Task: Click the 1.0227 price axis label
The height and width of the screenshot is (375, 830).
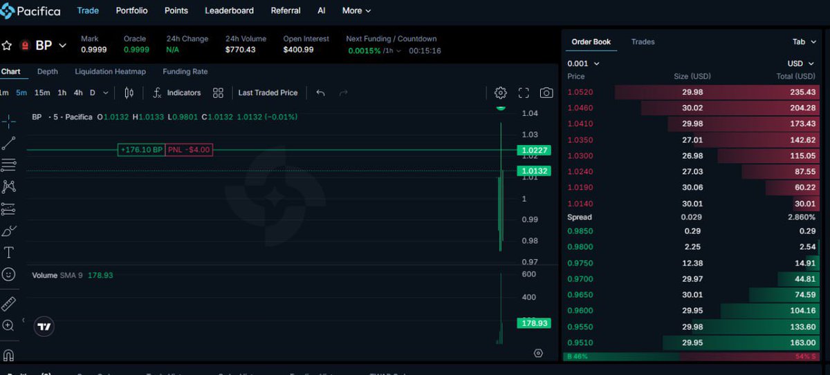Action: (534, 150)
